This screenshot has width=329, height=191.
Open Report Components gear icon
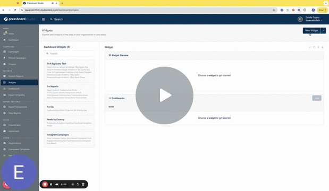4,107
